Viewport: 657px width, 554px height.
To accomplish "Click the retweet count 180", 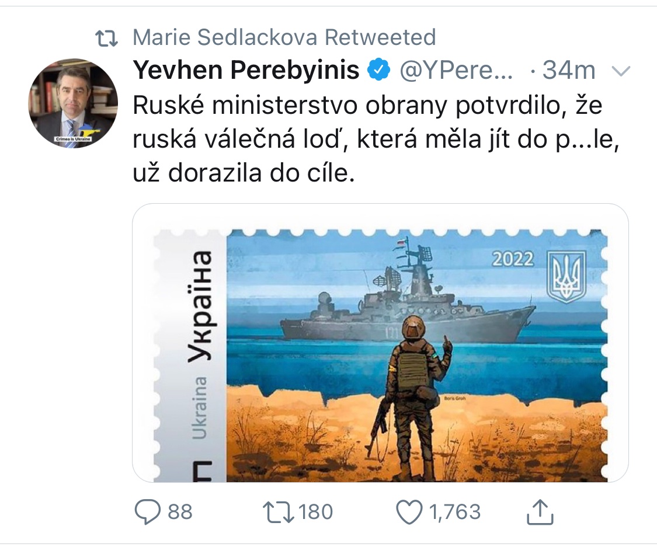I will [315, 512].
